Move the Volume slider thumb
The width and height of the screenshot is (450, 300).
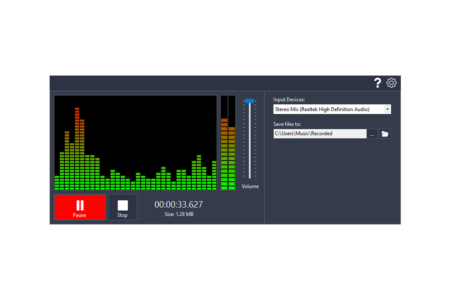[x=250, y=101]
